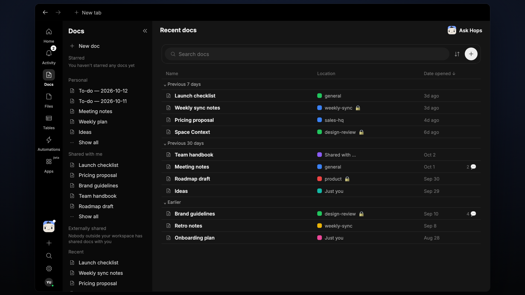Open the Activity bell icon
Screen dimensions: 525x295
tap(49, 53)
